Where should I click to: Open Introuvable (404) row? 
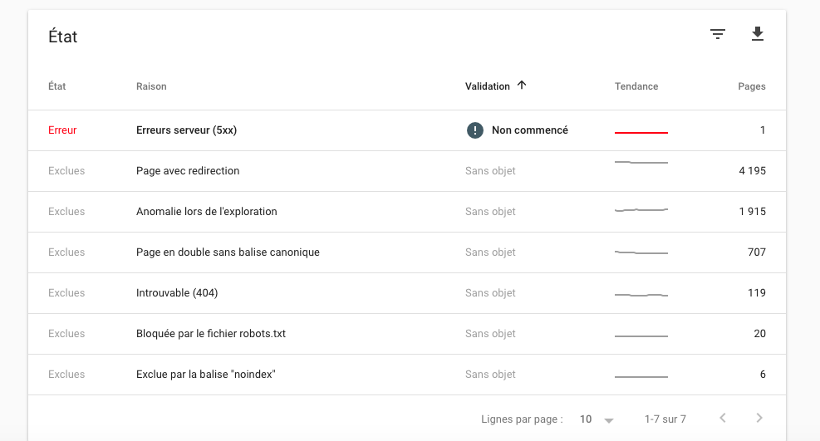pyautogui.click(x=407, y=293)
